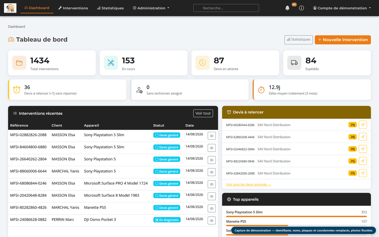This screenshot has width=379, height=237.
Task: Click Voir tout in Interventions récentes
Action: (203, 113)
